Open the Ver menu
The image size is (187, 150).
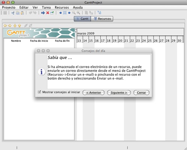point(35,7)
